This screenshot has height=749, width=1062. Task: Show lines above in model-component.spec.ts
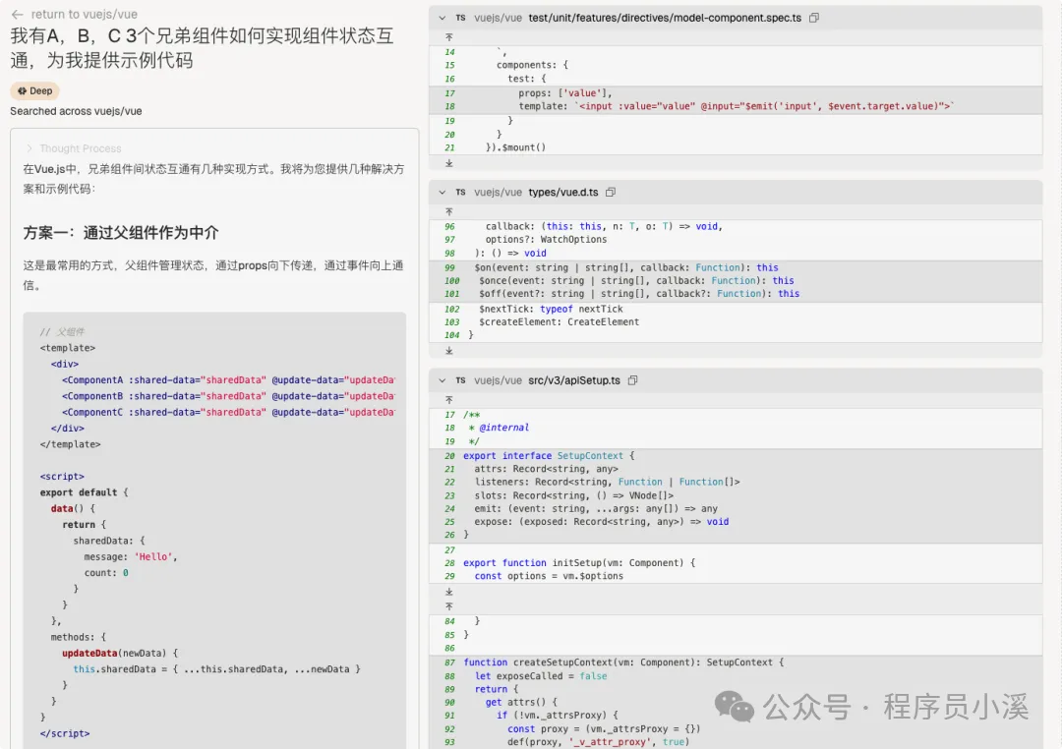(449, 37)
